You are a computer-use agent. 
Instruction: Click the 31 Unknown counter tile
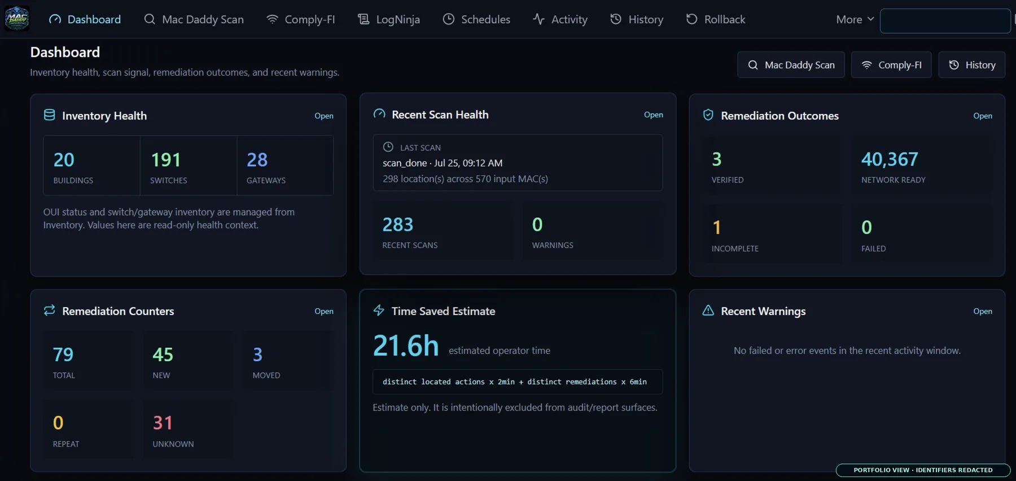(189, 430)
